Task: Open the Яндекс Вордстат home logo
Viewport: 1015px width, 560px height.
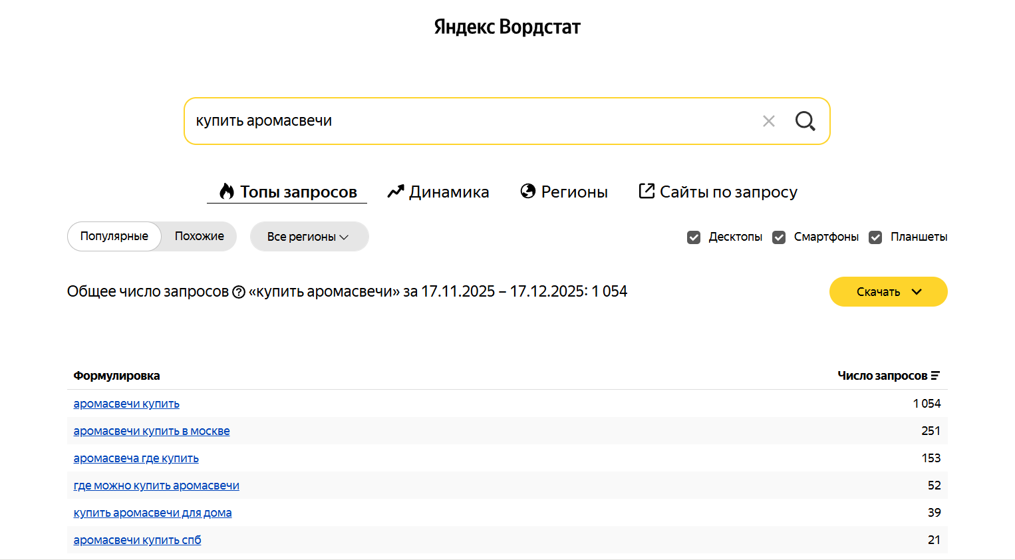Action: 507,27
